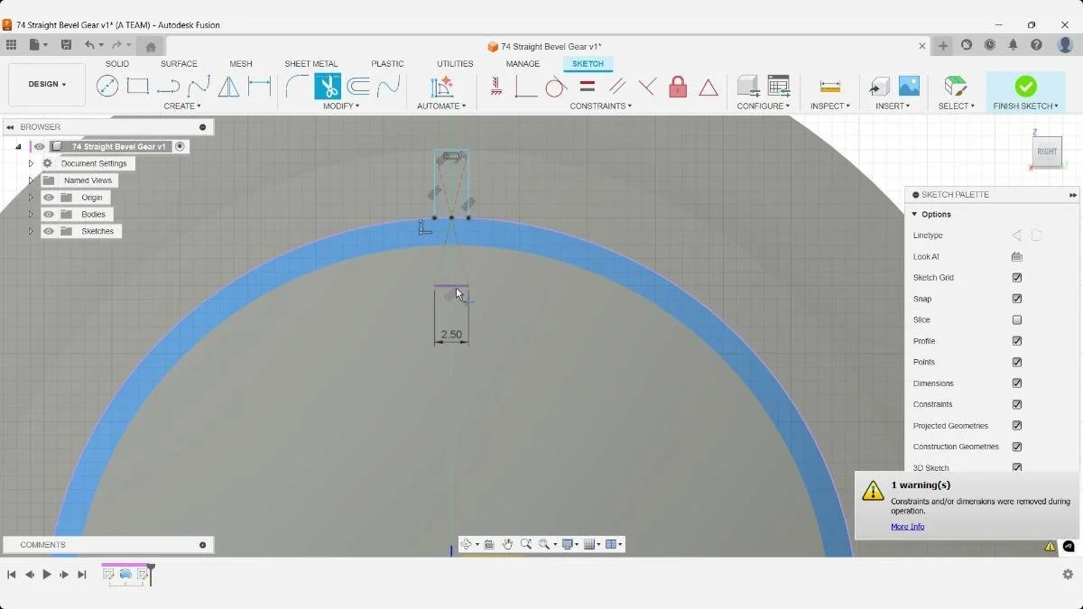Viewport: 1083px width, 609px height.
Task: Switch to the SHEET METAL tab
Action: point(311,64)
